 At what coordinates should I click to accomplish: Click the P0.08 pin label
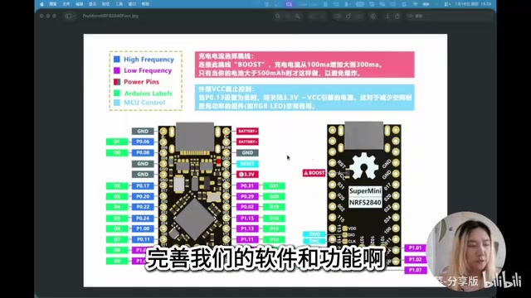pyautogui.click(x=143, y=152)
